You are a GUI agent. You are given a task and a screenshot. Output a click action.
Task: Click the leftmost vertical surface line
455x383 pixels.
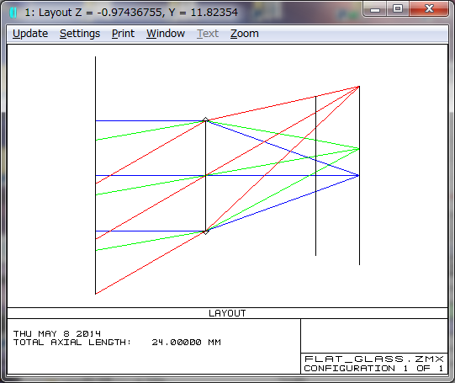(96, 175)
